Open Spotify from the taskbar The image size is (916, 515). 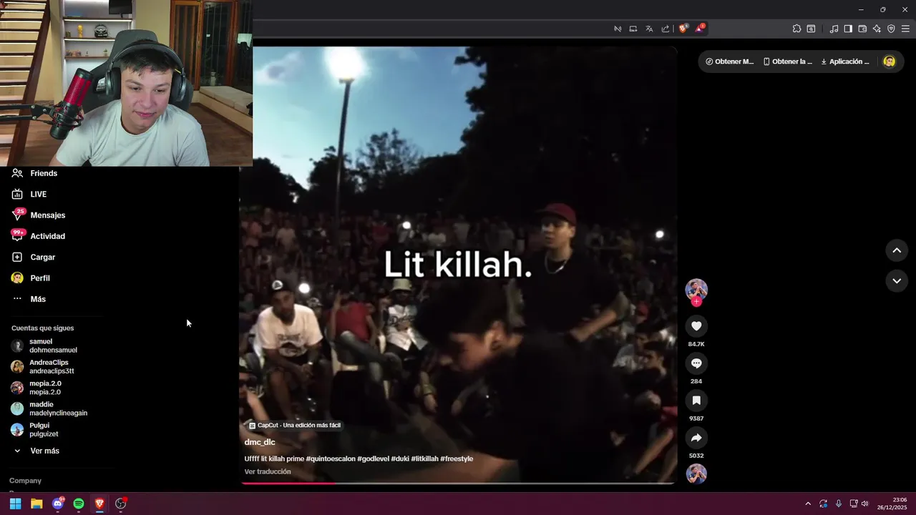click(79, 504)
